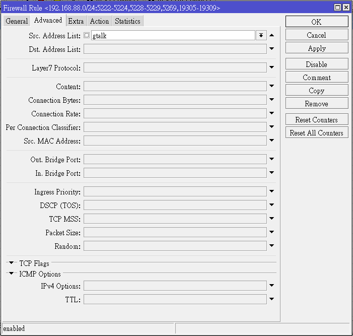The height and width of the screenshot is (336, 353).
Task: Expand the Packet Size field
Action: point(272,232)
